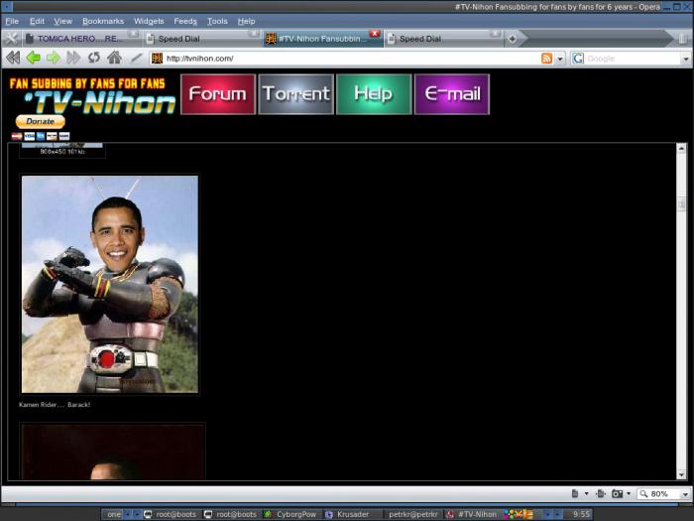Click the Rewind navigation button
This screenshot has height=521, width=694.
(13, 58)
